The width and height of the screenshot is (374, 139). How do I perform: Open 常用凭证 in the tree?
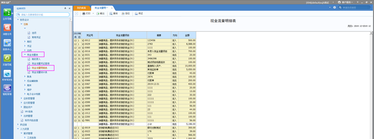tap(36, 37)
